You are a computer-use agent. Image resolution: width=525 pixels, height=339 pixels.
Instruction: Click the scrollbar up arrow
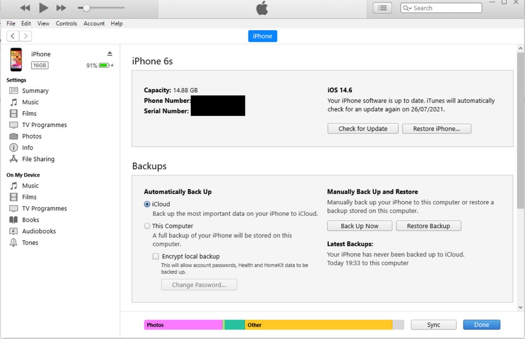(x=520, y=49)
